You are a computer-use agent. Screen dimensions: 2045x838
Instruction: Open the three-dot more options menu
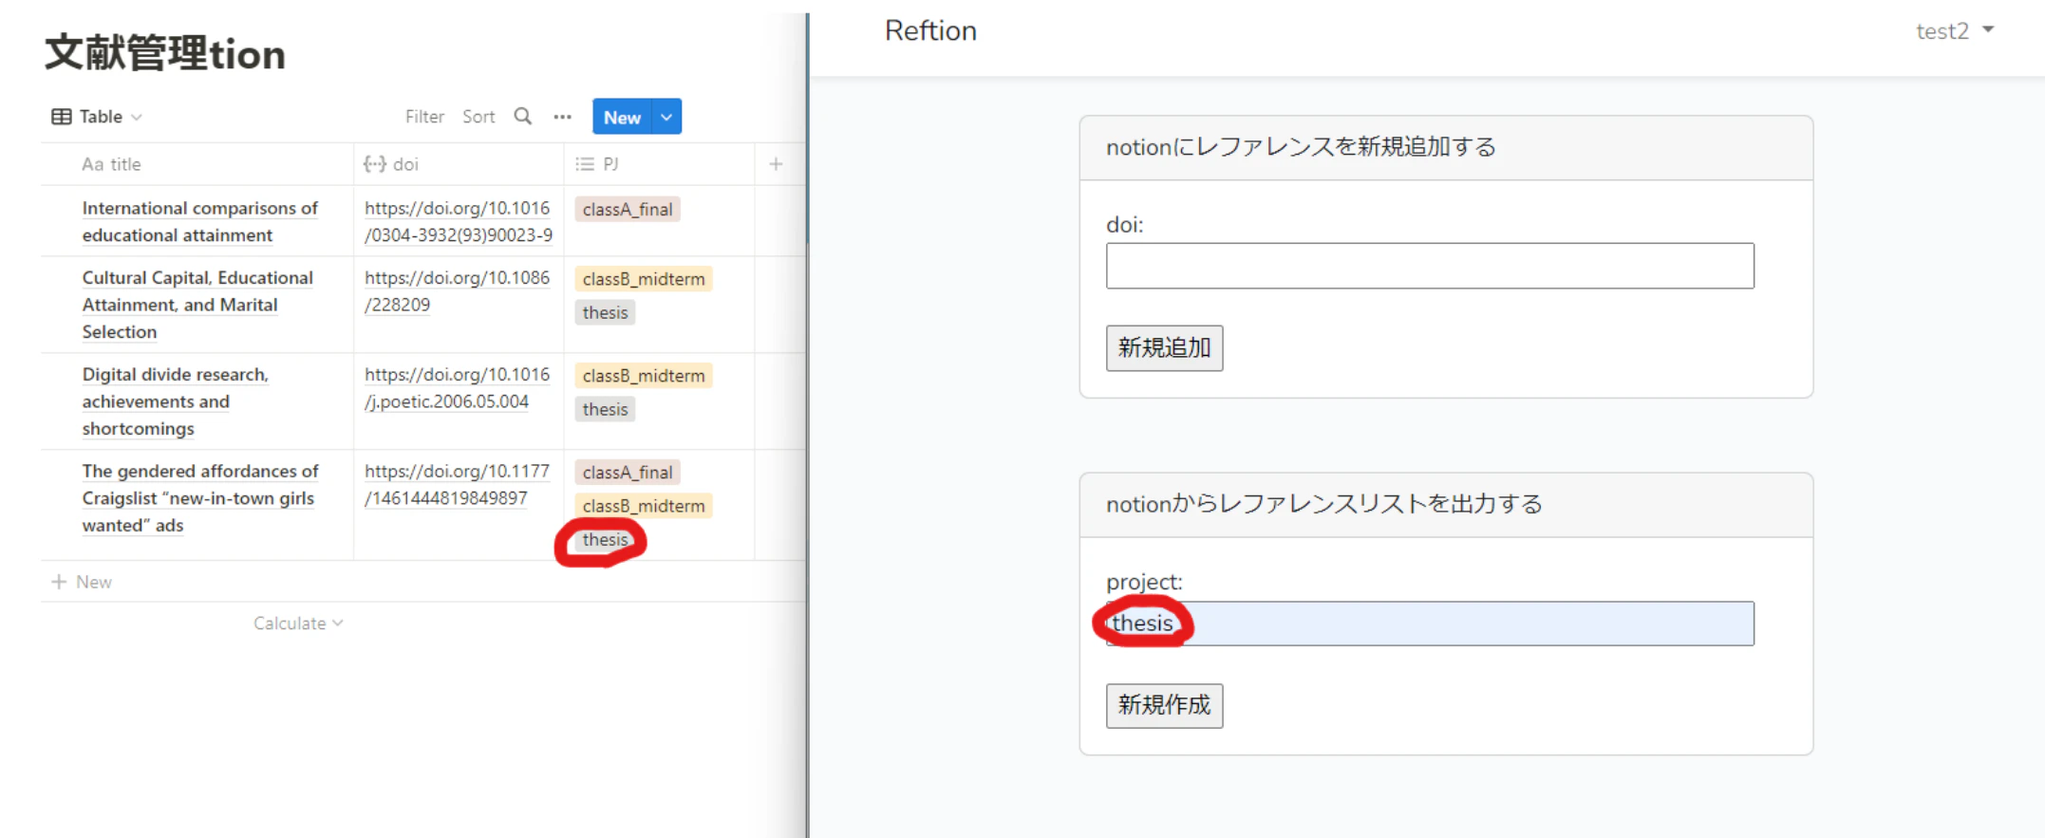coord(562,117)
